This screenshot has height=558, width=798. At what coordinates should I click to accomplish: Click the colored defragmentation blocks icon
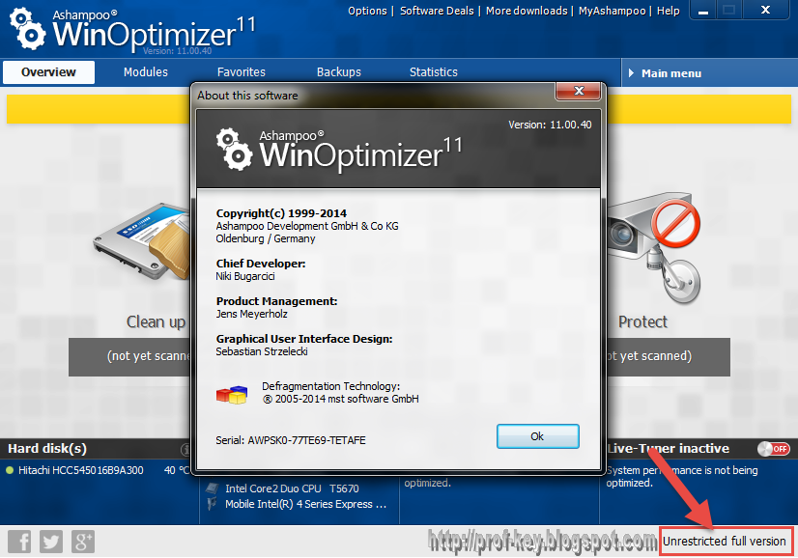[x=232, y=394]
